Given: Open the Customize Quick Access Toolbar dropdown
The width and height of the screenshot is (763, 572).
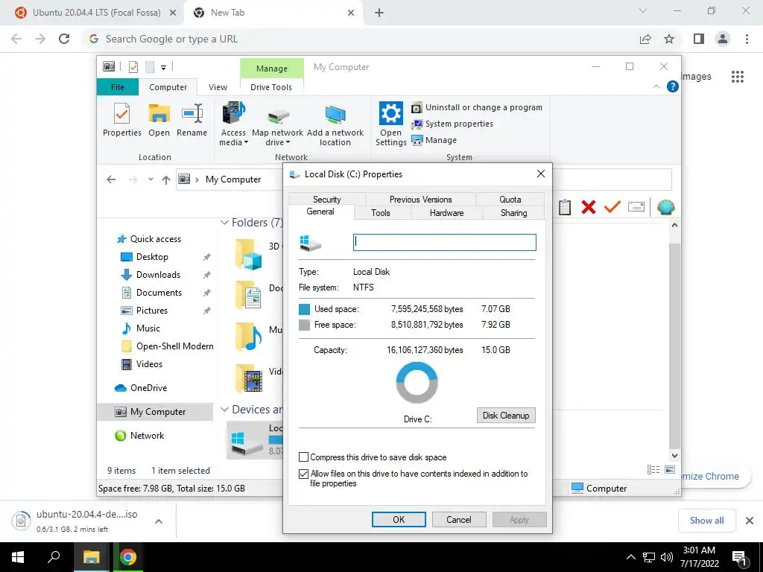Looking at the screenshot, I should (163, 68).
